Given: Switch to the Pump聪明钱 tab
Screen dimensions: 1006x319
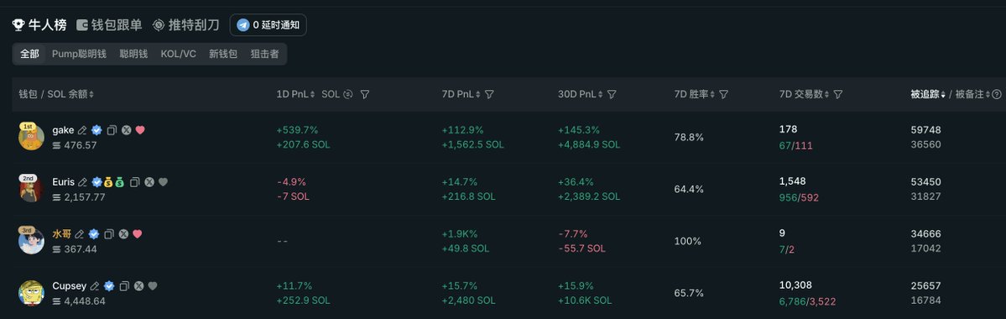Looking at the screenshot, I should click(x=79, y=54).
